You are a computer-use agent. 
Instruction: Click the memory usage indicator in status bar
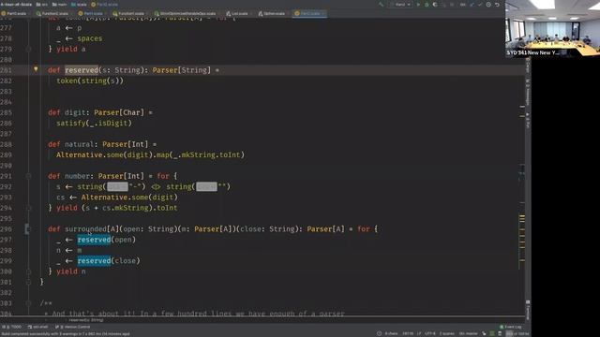tap(517, 333)
